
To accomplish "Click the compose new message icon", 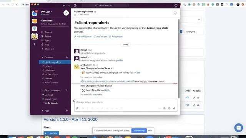I will (66, 13).
